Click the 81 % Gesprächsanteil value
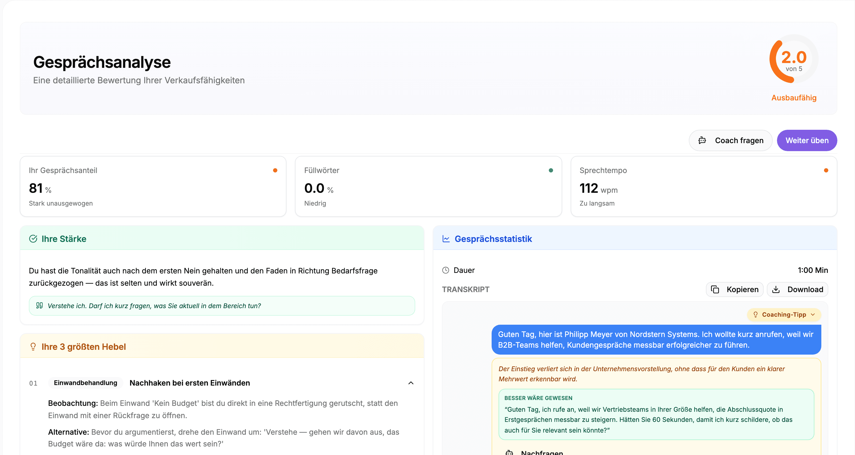This screenshot has height=455, width=855. click(40, 188)
